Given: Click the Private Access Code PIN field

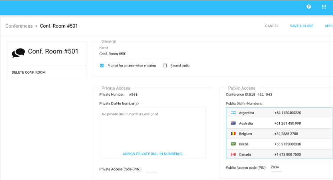Looking at the screenshot, I should 151,169.
